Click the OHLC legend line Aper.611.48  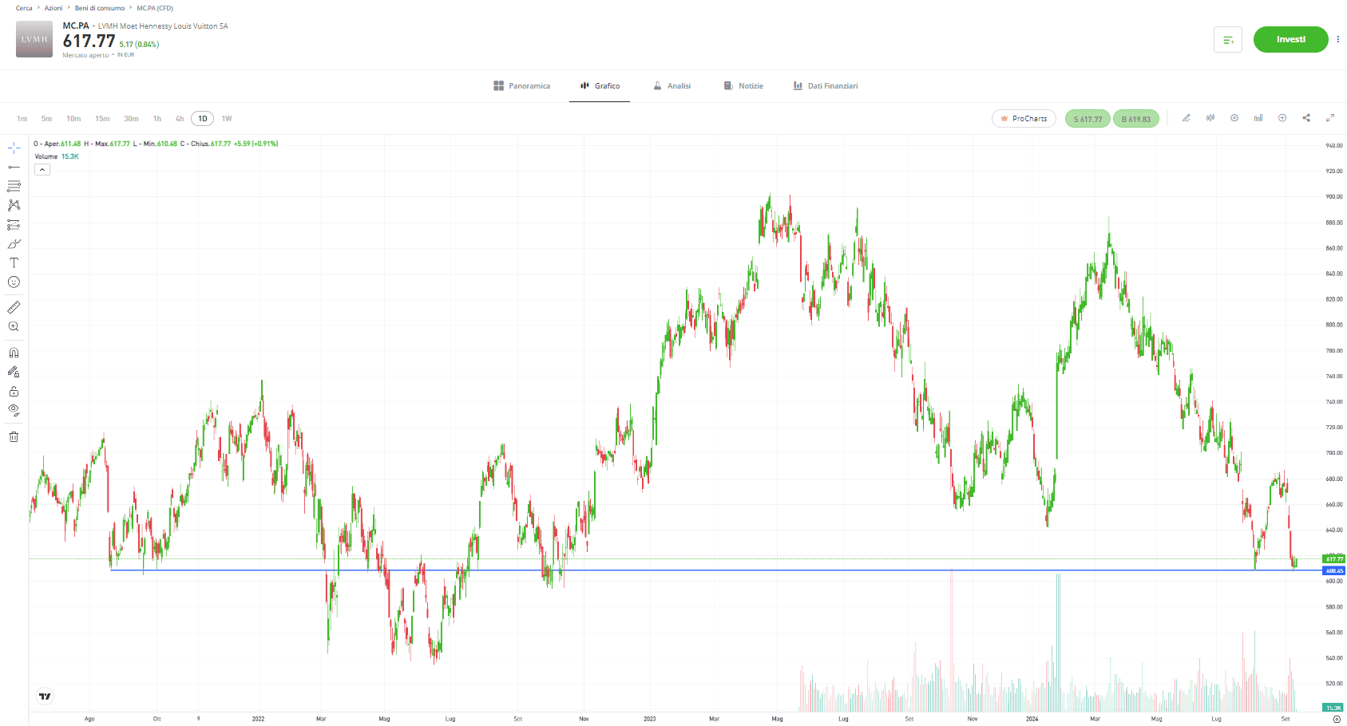point(156,144)
